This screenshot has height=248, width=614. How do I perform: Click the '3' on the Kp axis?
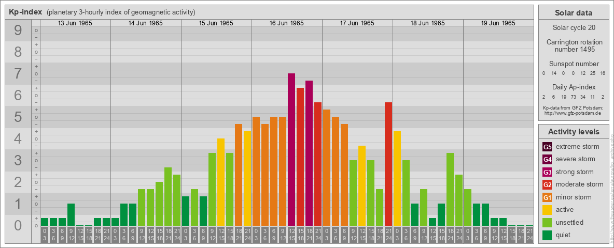18,160
